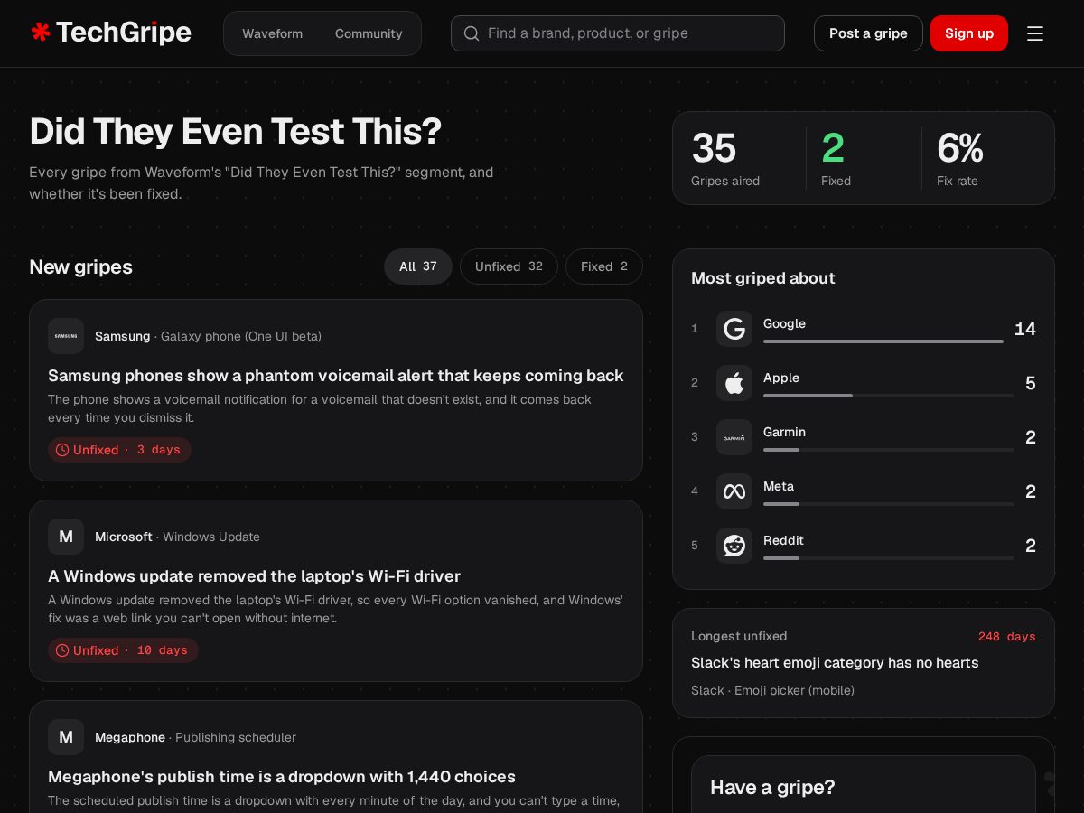Screen dimensions: 1084x813
Task: Click the New gripes heading
Action: pos(80,266)
